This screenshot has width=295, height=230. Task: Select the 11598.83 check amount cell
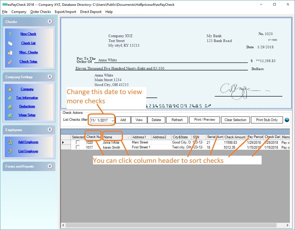pyautogui.click(x=235, y=143)
